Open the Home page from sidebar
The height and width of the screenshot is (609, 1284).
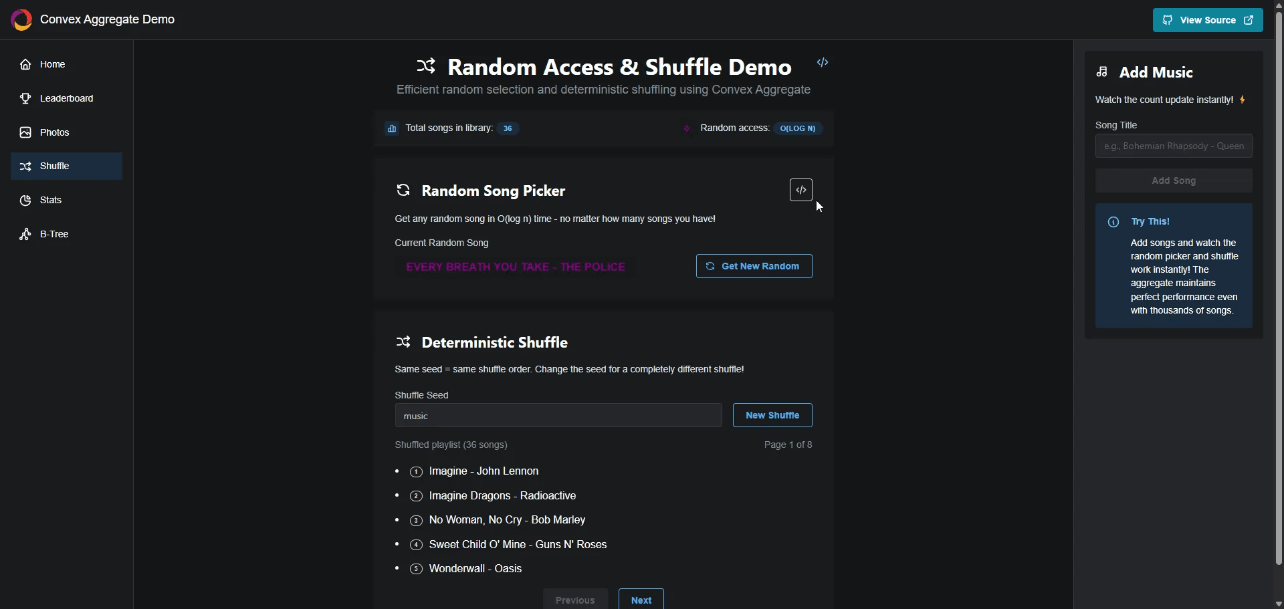[52, 64]
